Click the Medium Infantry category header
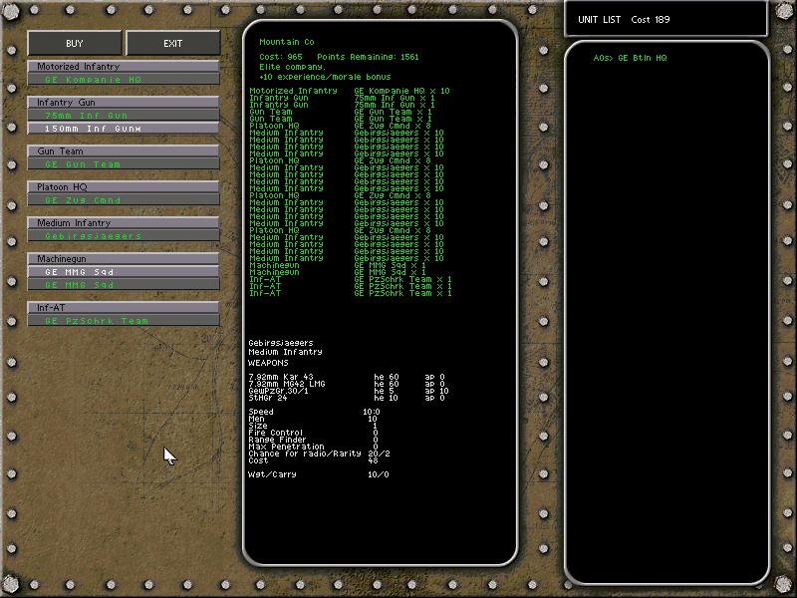 tap(124, 222)
